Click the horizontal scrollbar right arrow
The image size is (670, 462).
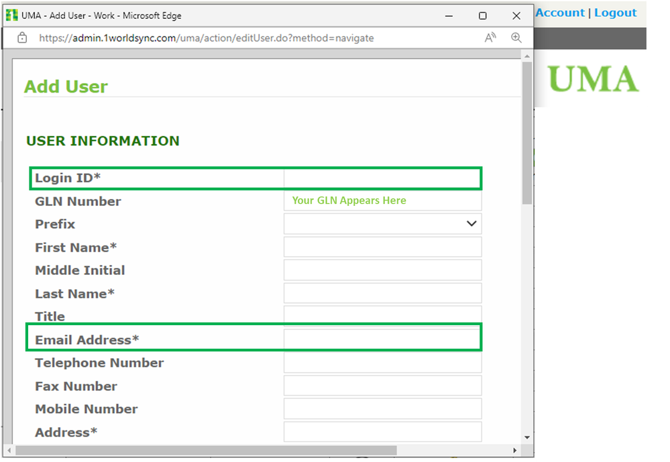click(514, 451)
